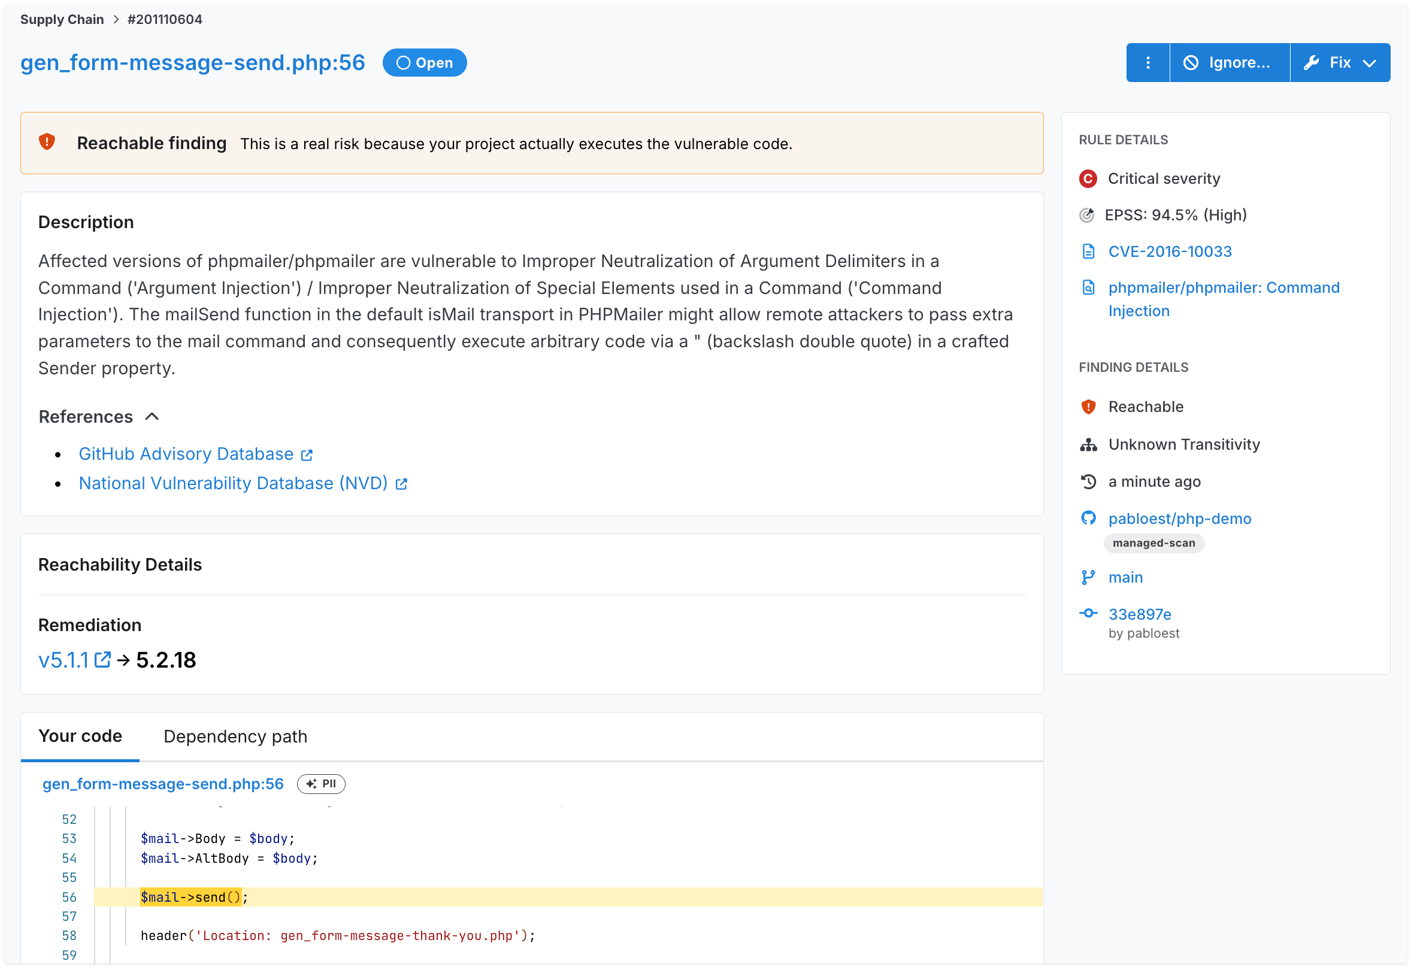Open GitHub Advisory Database link
Viewport: 1411px width, 967px height.
pyautogui.click(x=186, y=454)
